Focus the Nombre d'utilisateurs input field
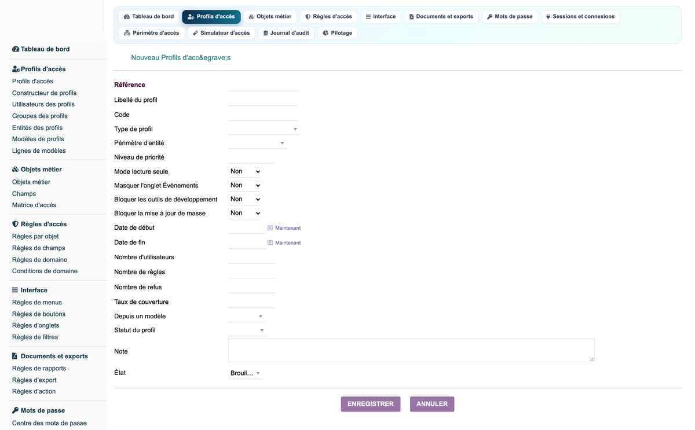 (251, 258)
